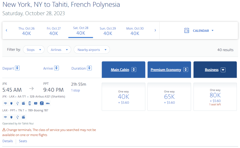Choose the Business 80K fare option

(215, 96)
